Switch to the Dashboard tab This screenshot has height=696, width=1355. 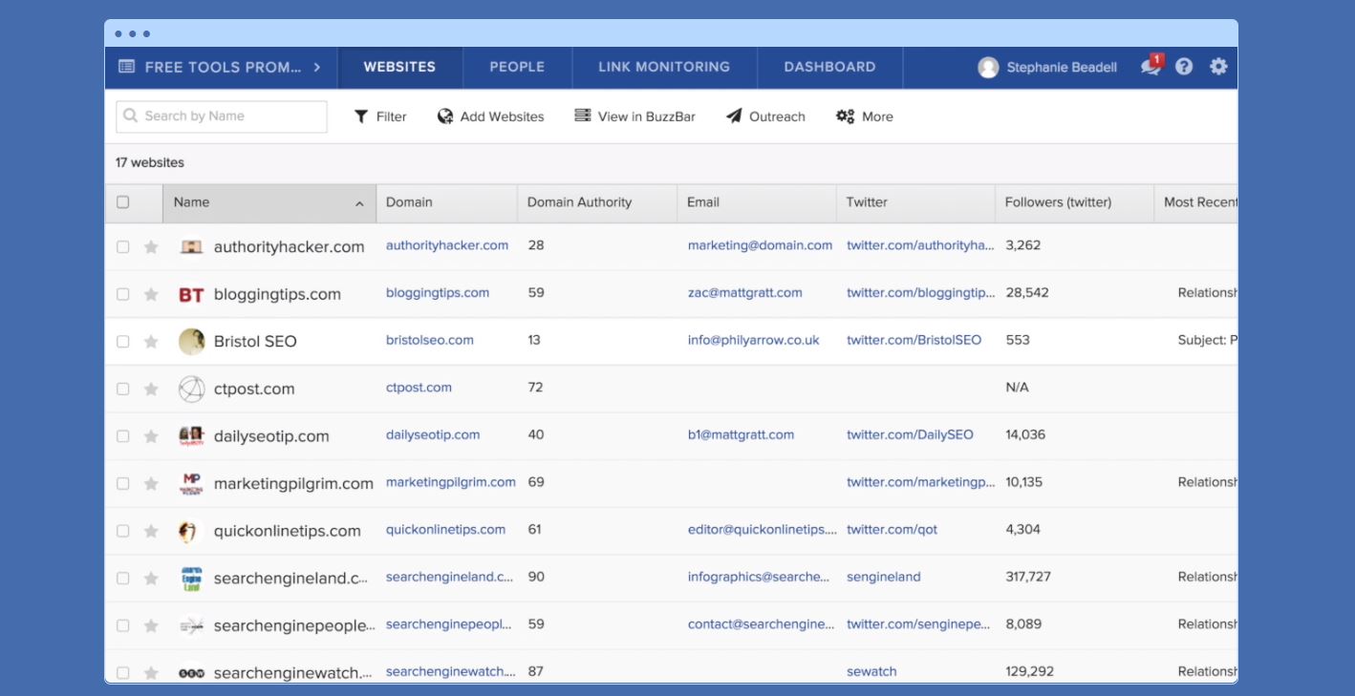coord(829,67)
